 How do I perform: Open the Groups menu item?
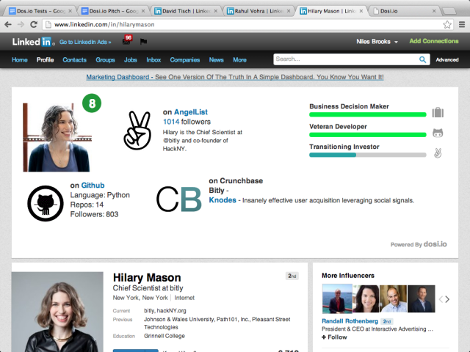pyautogui.click(x=105, y=60)
